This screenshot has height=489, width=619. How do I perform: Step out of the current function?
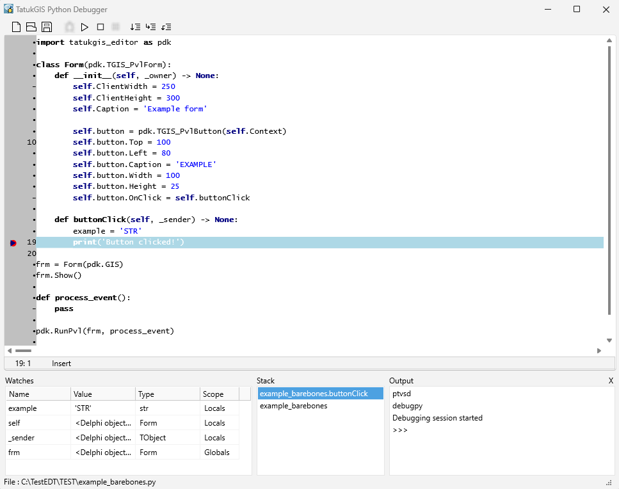click(167, 26)
